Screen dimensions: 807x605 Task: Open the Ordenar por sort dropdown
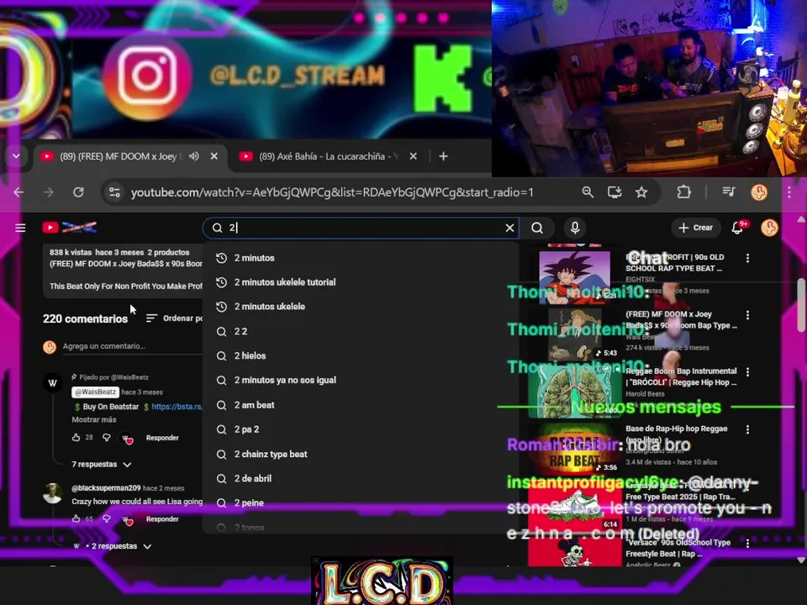(174, 318)
